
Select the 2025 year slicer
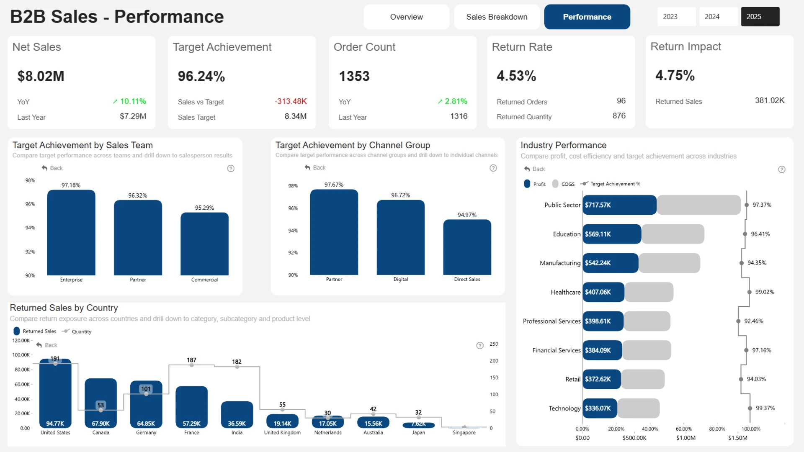(x=760, y=17)
